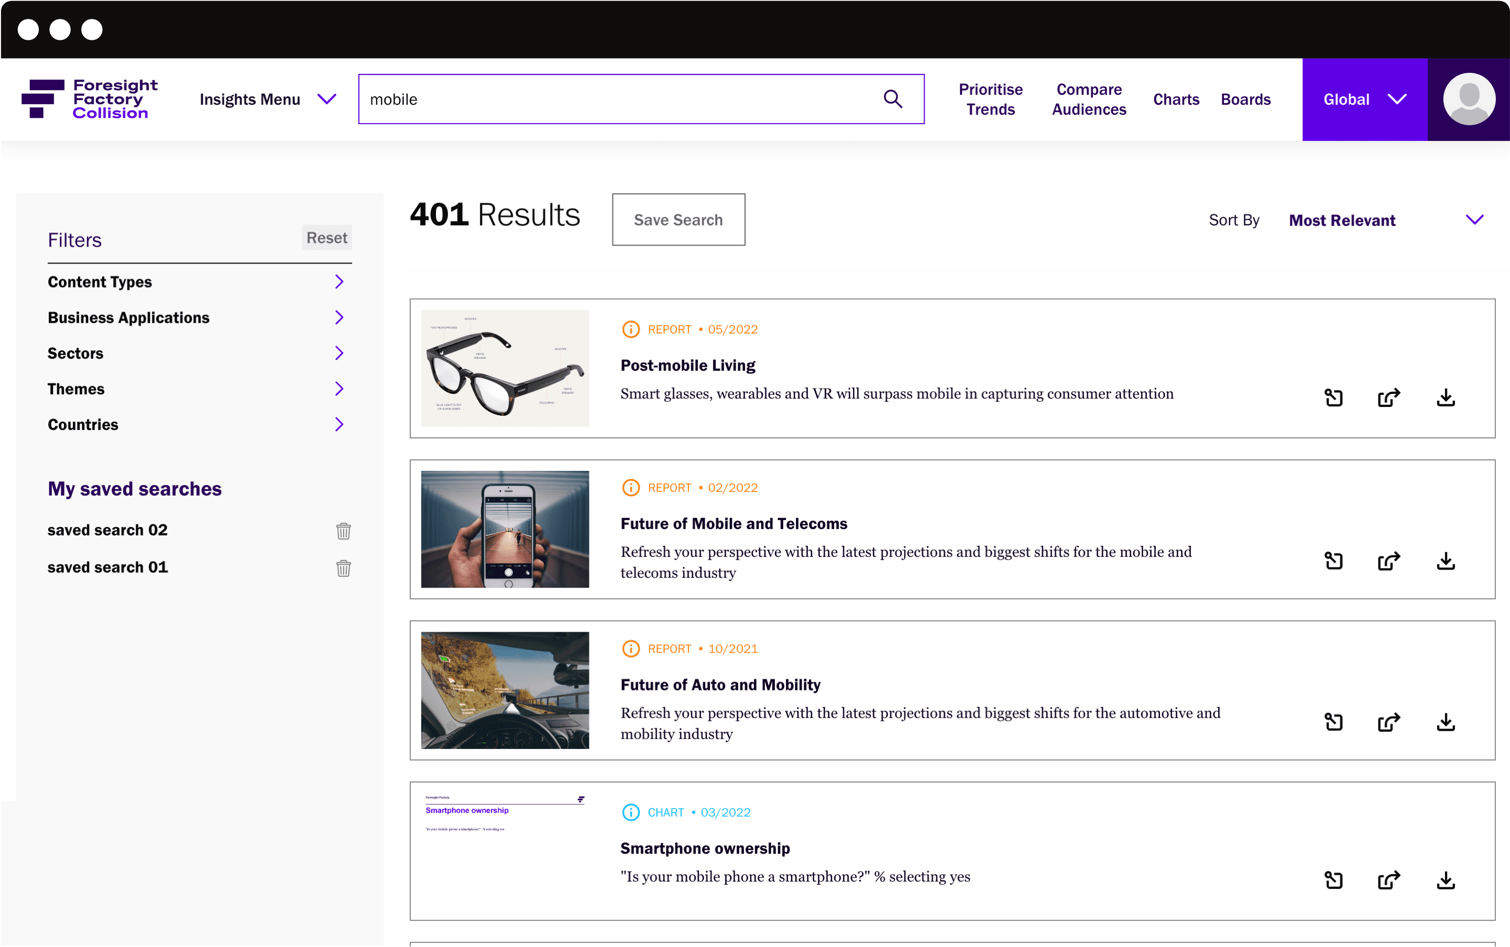Open the user profile avatar

click(x=1469, y=99)
